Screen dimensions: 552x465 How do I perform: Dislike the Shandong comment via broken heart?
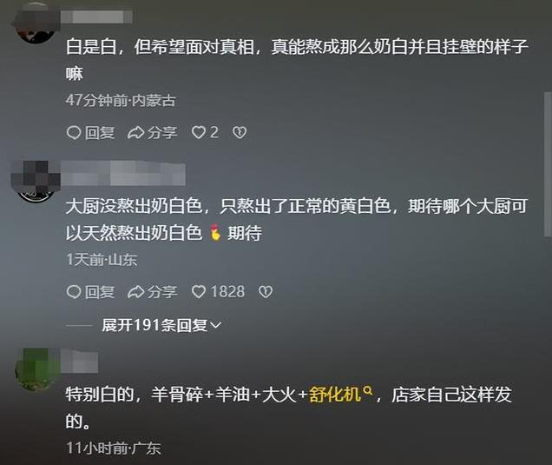point(266,291)
